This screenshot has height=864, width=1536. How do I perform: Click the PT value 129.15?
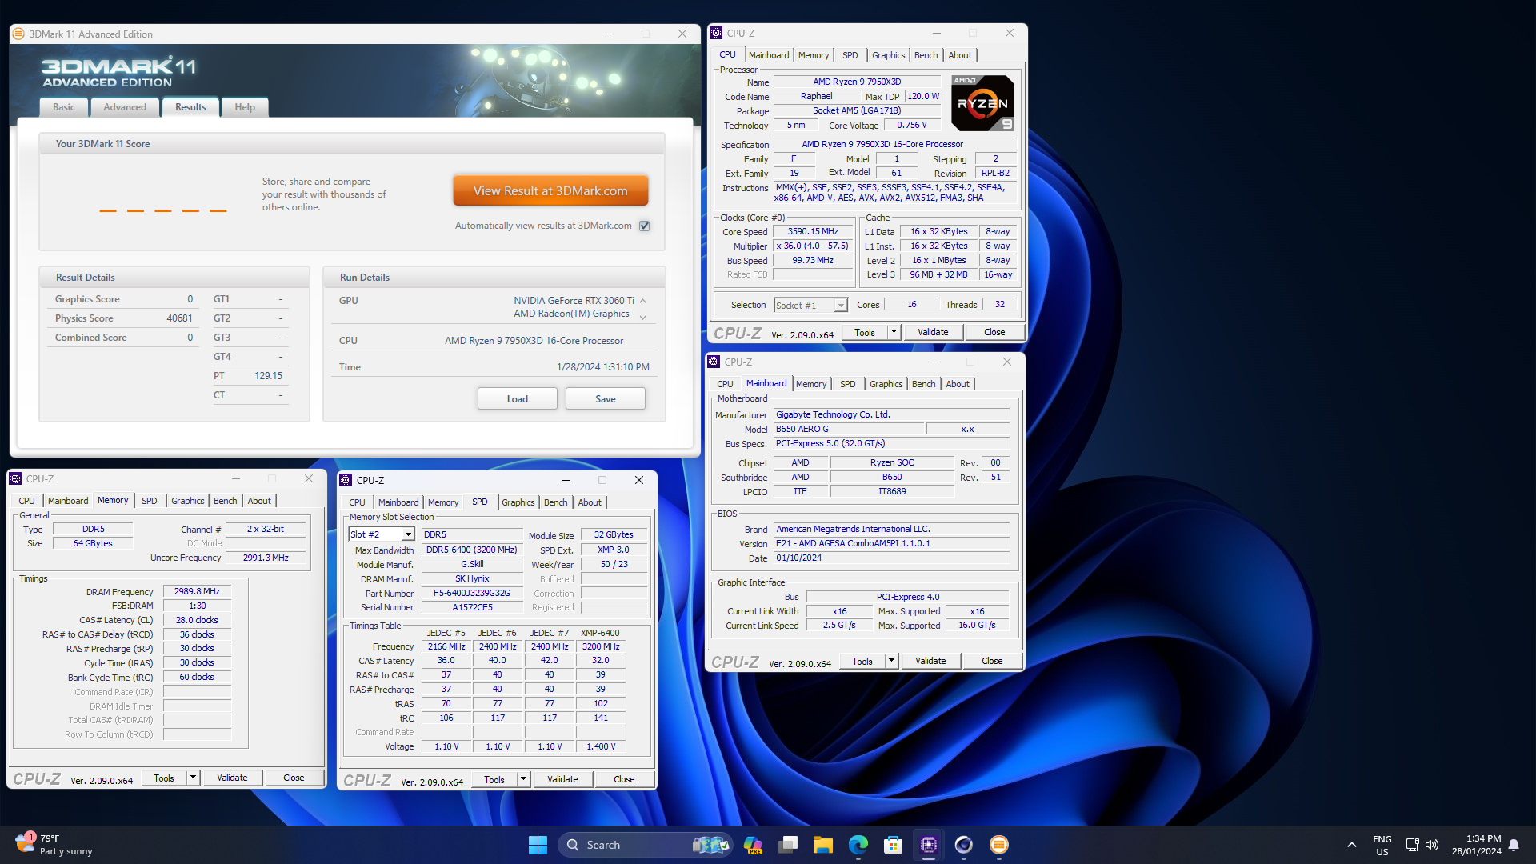coord(269,376)
